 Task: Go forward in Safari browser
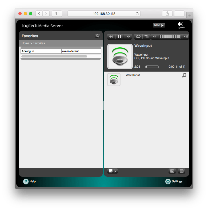click(x=46, y=14)
